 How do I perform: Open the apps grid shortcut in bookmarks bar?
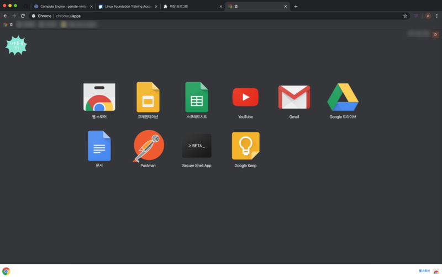[8, 25]
